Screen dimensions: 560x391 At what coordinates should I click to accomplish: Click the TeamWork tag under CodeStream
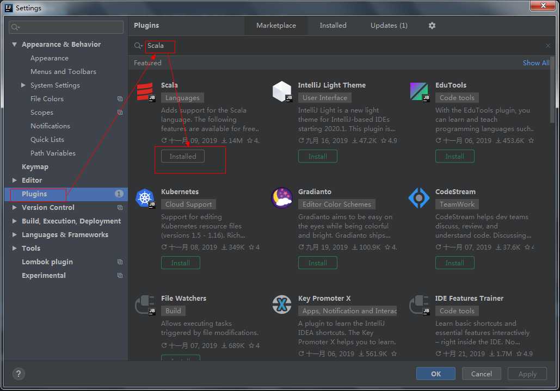tap(457, 204)
